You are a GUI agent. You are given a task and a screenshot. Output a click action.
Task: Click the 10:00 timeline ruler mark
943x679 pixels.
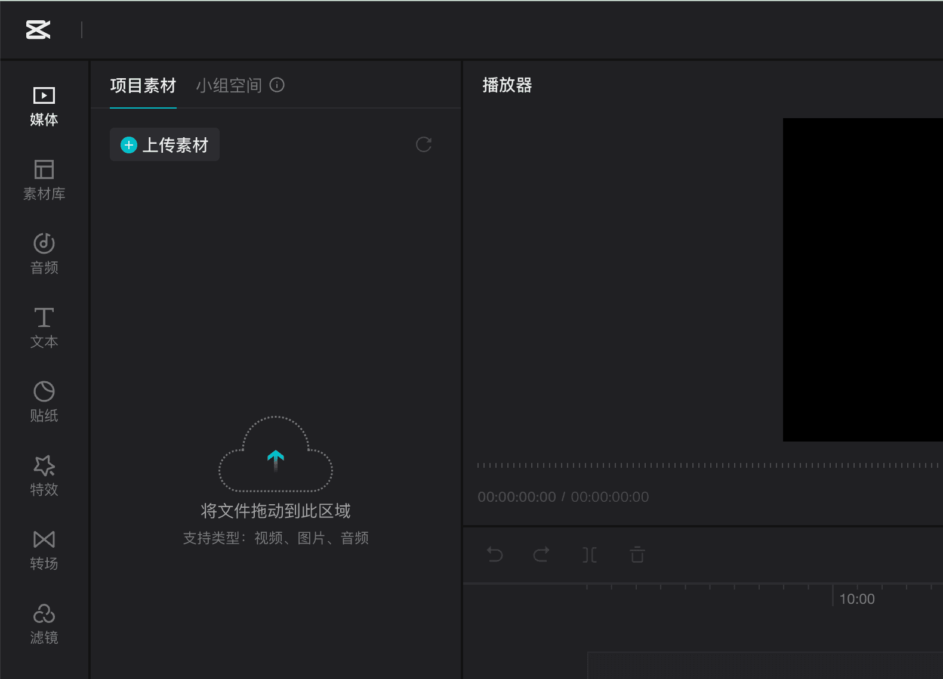(x=857, y=599)
